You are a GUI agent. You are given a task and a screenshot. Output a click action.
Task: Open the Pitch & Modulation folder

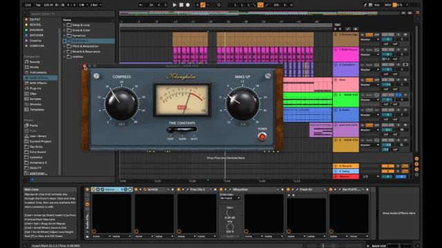click(85, 46)
